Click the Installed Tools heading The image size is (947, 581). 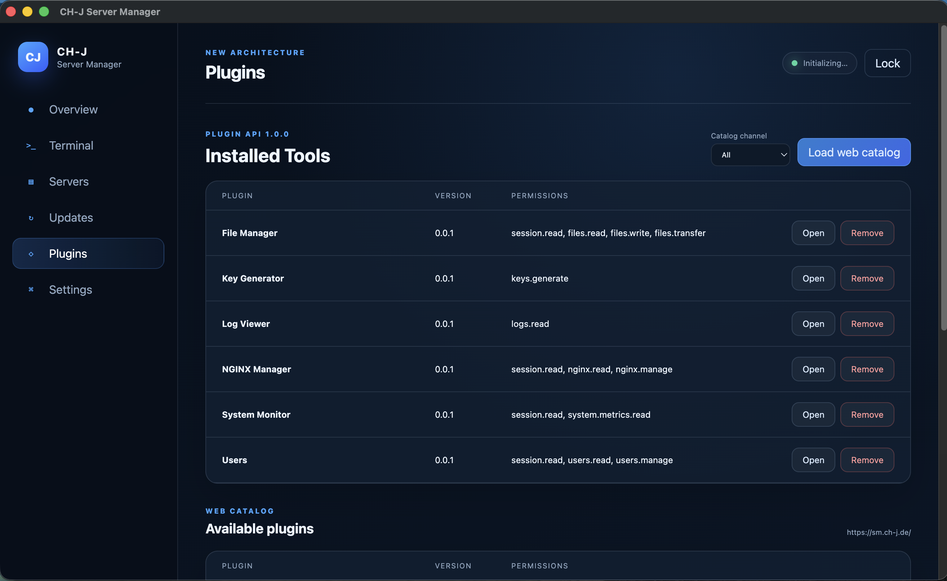[x=268, y=156]
